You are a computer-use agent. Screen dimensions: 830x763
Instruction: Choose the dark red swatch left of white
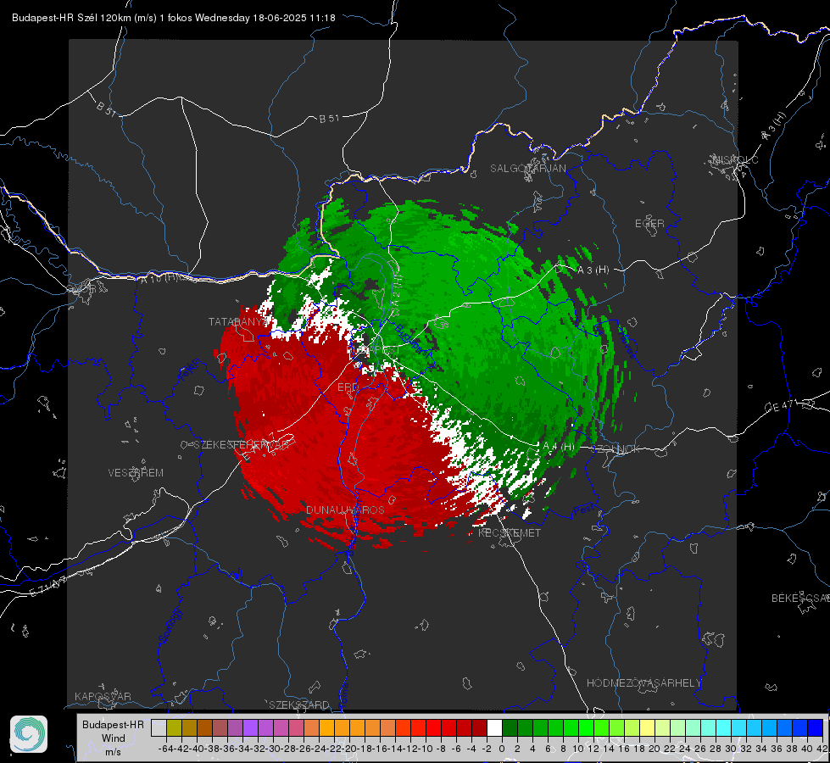(x=479, y=727)
